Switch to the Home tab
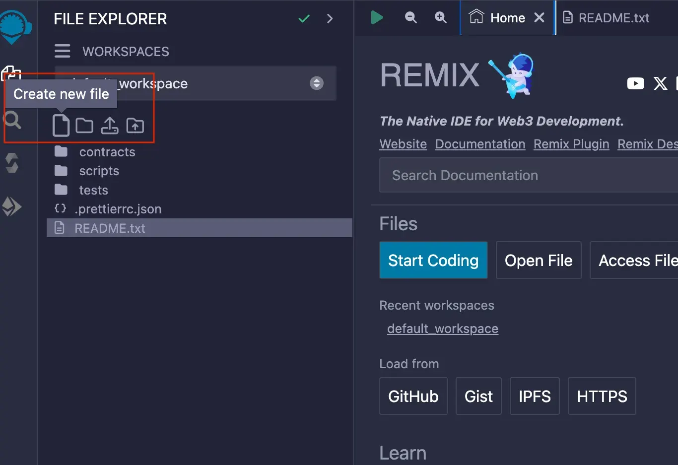This screenshot has width=678, height=465. click(x=507, y=18)
